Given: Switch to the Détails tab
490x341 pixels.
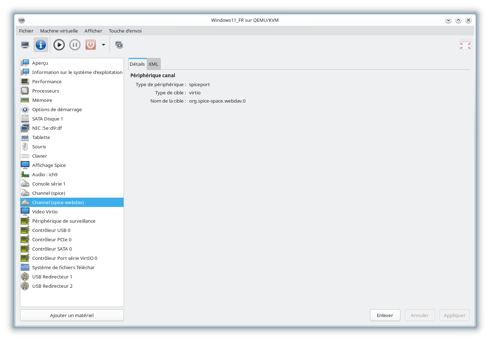Looking at the screenshot, I should 137,64.
